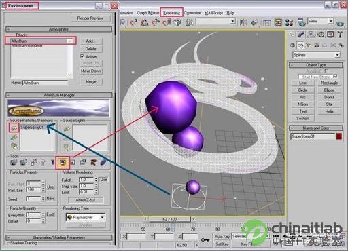Click the blue feather icon in Tools row
The width and height of the screenshot is (348, 251).
point(103,162)
